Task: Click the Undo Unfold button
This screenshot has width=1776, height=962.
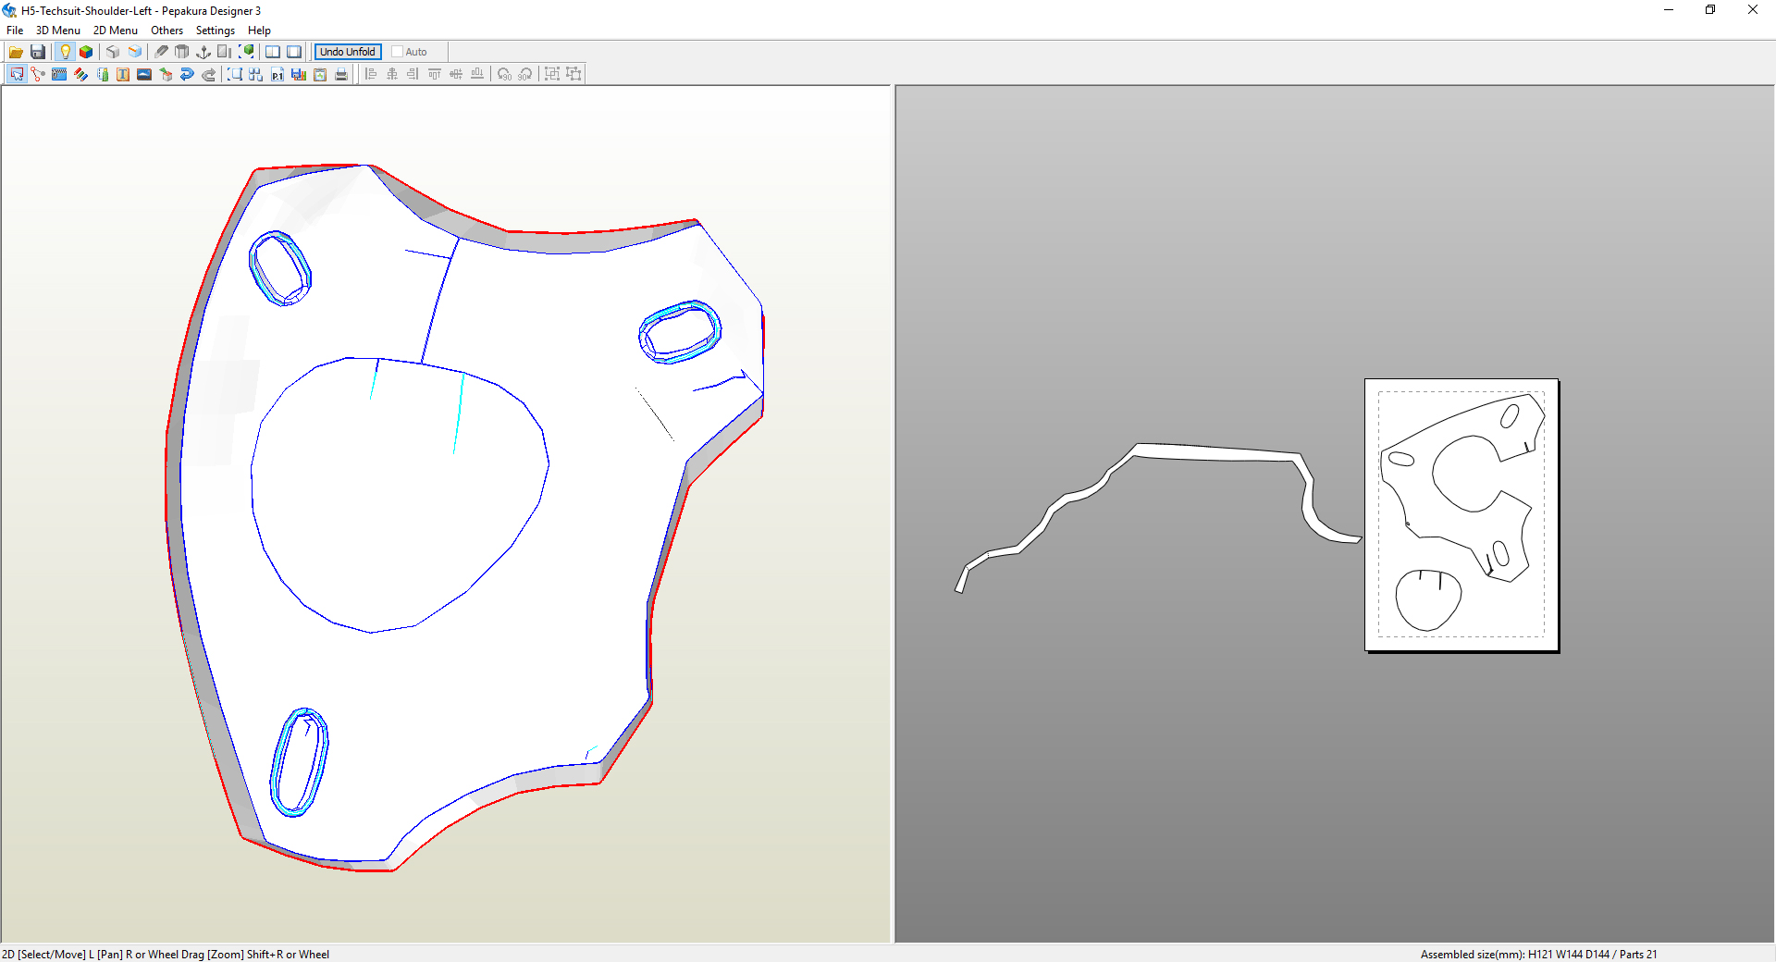Action: pos(348,52)
